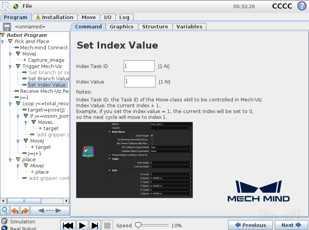The width and height of the screenshot is (309, 230).
Task: Open the I/O tab
Action: pyautogui.click(x=108, y=17)
